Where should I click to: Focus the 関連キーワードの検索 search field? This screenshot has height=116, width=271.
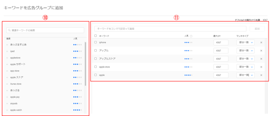click(x=45, y=30)
